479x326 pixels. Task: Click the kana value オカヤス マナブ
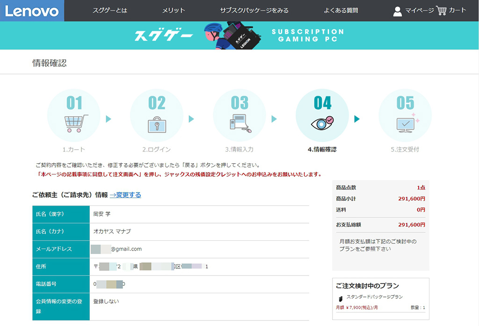coord(112,231)
